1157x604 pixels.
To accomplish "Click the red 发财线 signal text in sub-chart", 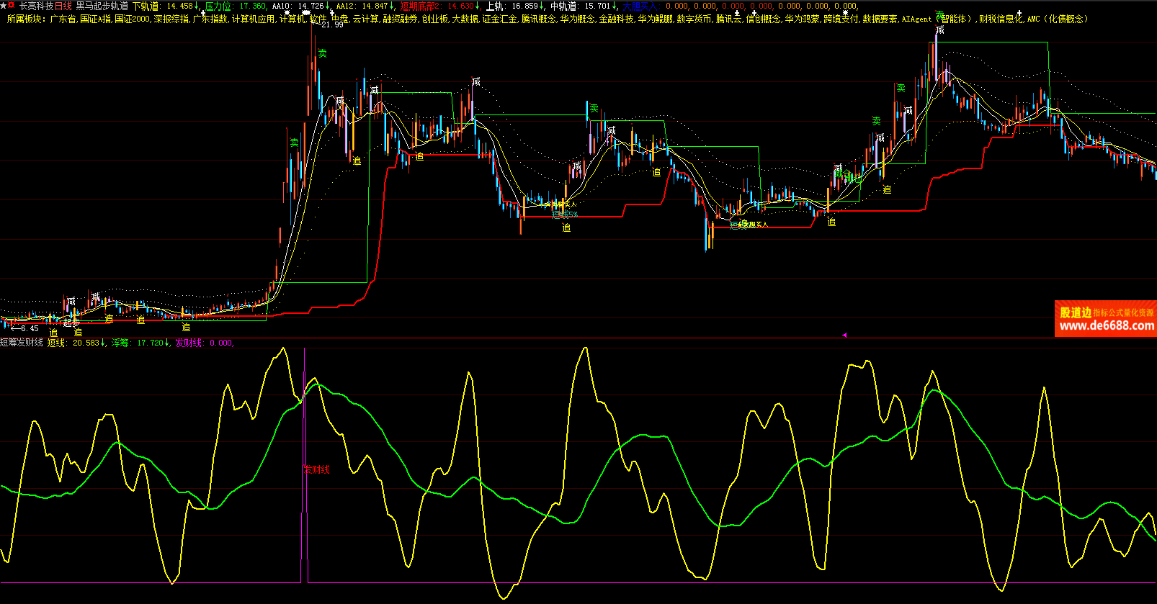I will coord(316,469).
